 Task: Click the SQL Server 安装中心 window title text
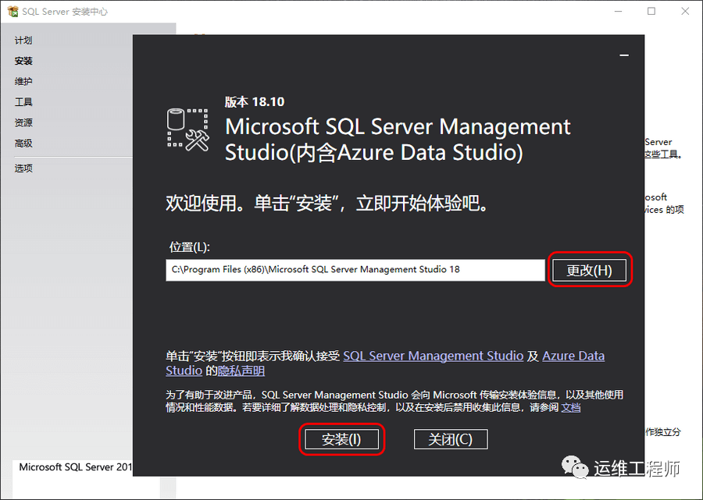click(x=65, y=12)
